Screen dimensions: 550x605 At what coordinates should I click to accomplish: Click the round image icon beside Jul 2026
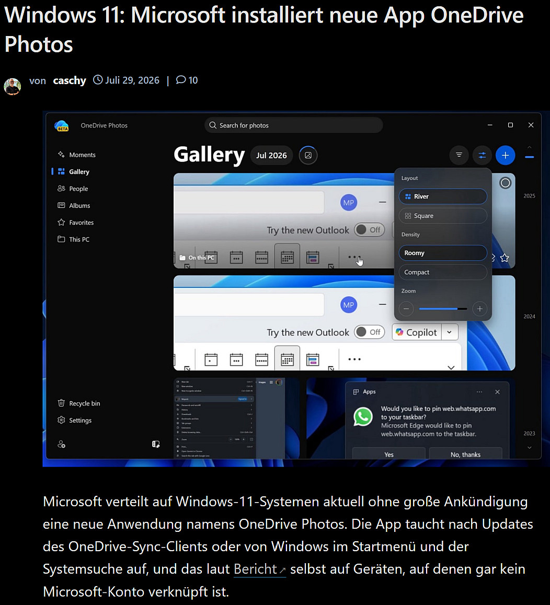[308, 156]
